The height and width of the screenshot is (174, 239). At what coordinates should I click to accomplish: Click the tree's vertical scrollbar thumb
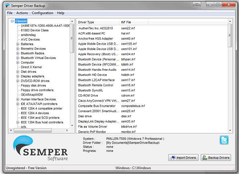point(72,38)
